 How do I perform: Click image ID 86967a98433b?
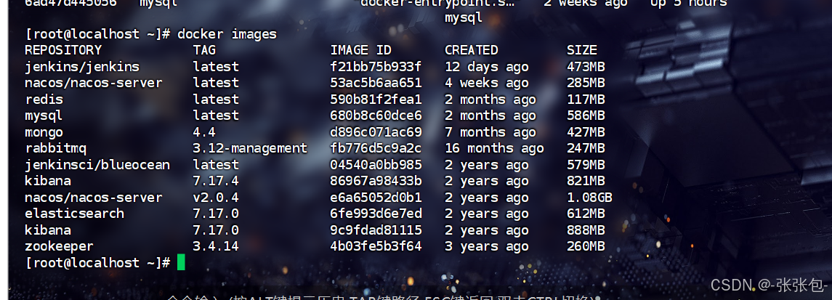tap(376, 182)
